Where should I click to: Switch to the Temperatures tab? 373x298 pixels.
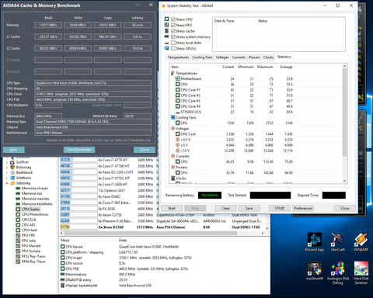(x=178, y=57)
